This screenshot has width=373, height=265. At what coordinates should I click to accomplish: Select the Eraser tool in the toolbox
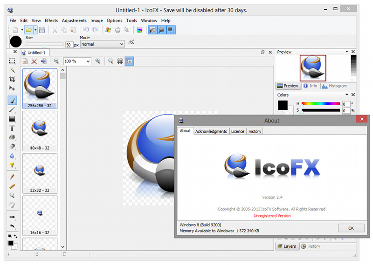[12, 147]
